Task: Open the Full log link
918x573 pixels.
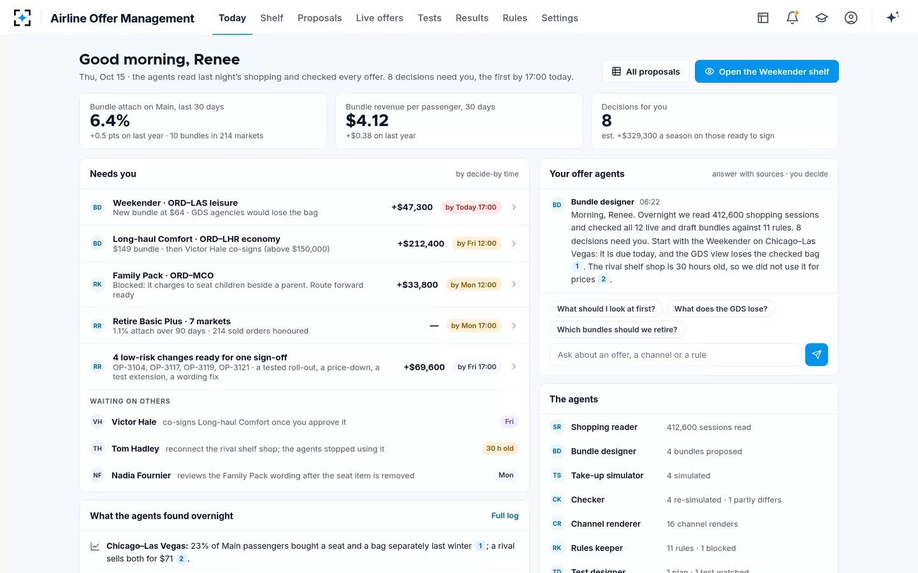Action: 505,516
